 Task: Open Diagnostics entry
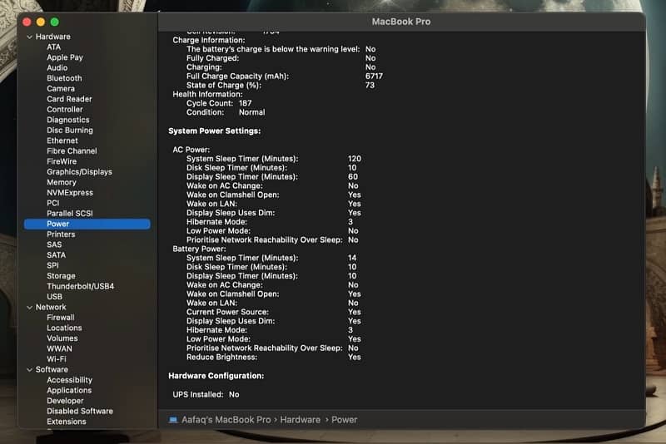coord(68,120)
